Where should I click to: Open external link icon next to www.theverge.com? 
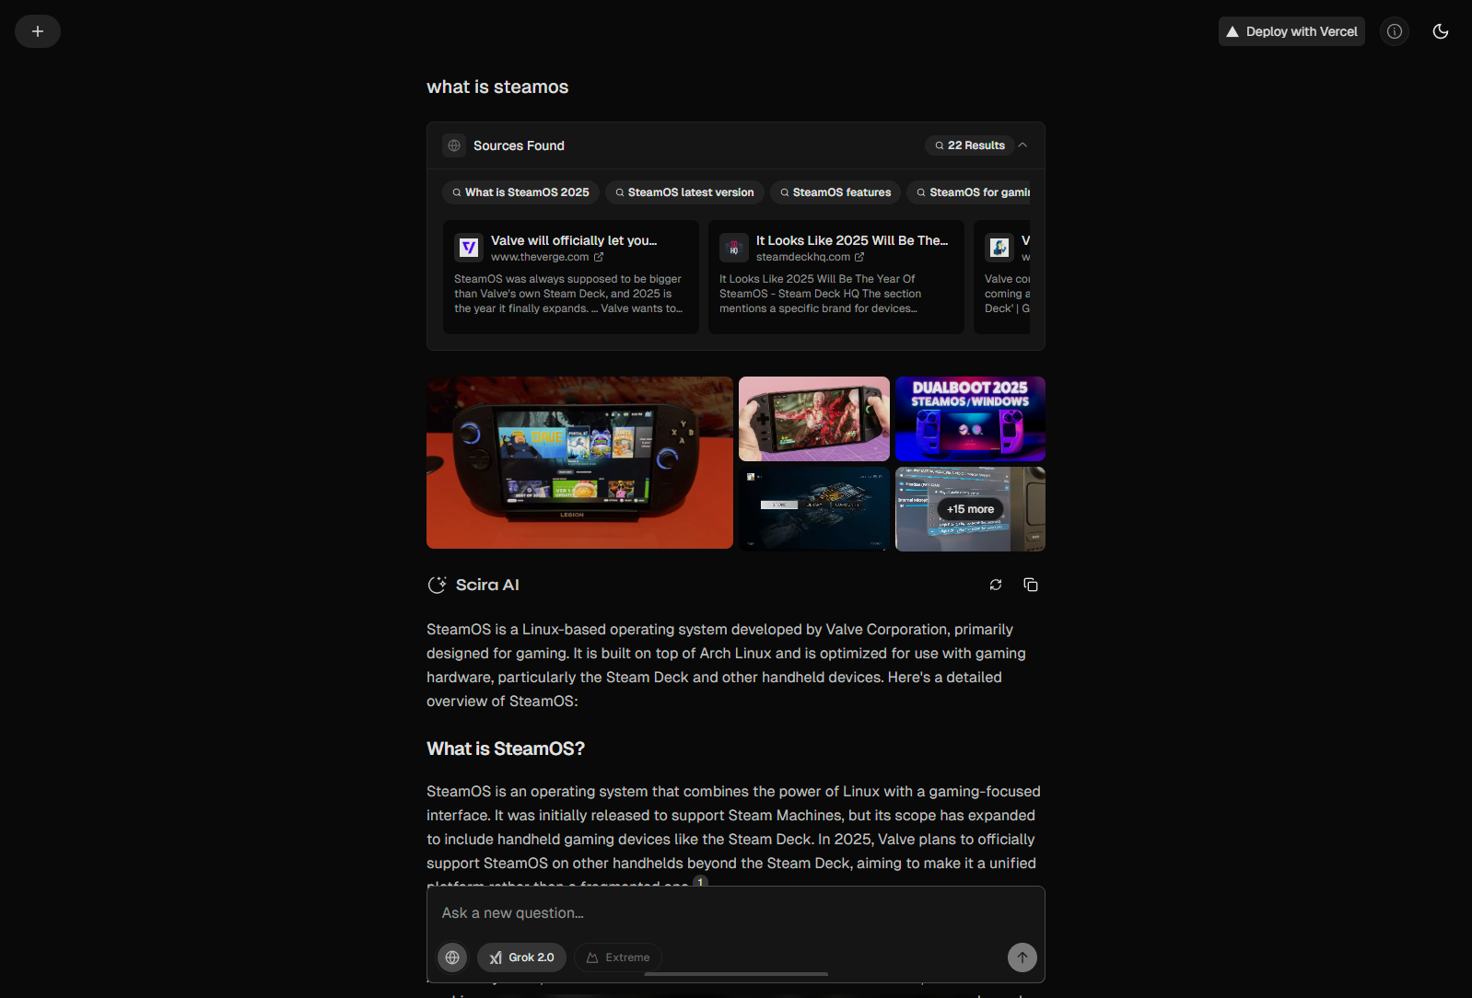599,257
